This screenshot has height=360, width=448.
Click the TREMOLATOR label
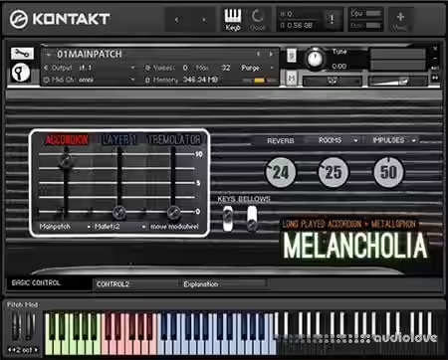(174, 140)
